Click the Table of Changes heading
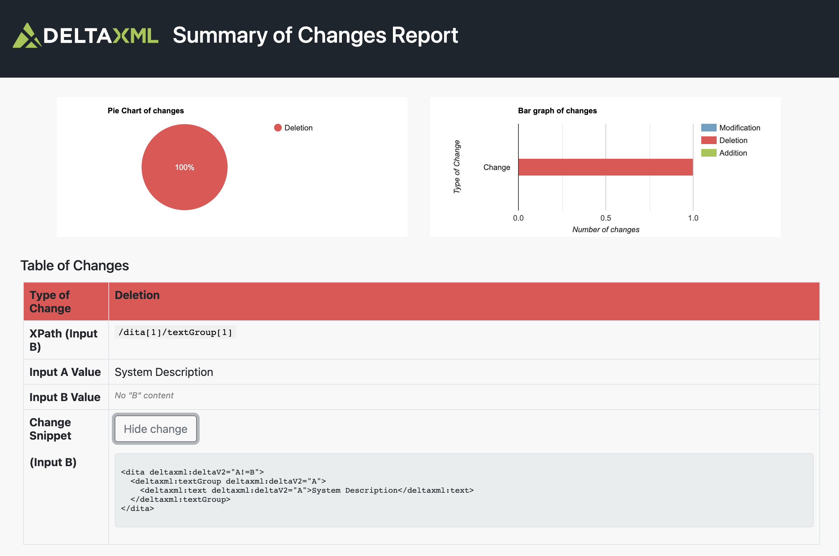The image size is (839, 556). click(74, 266)
